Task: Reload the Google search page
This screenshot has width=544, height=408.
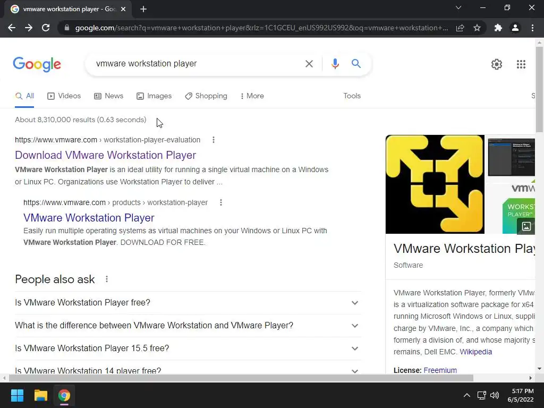Action: [x=46, y=28]
